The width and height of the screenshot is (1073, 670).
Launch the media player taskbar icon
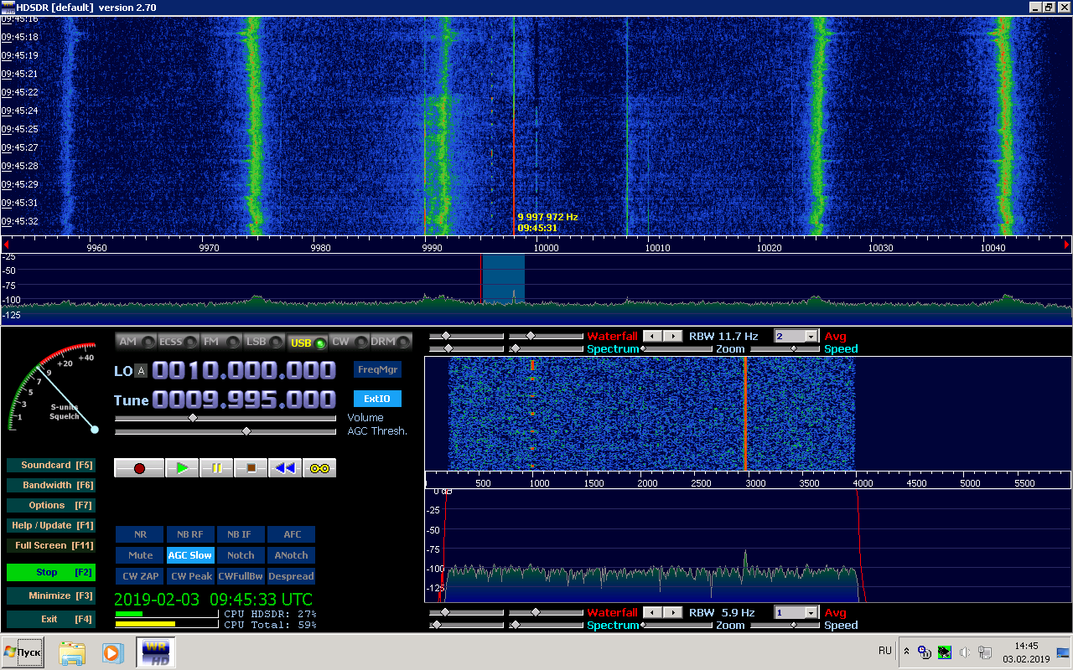111,652
